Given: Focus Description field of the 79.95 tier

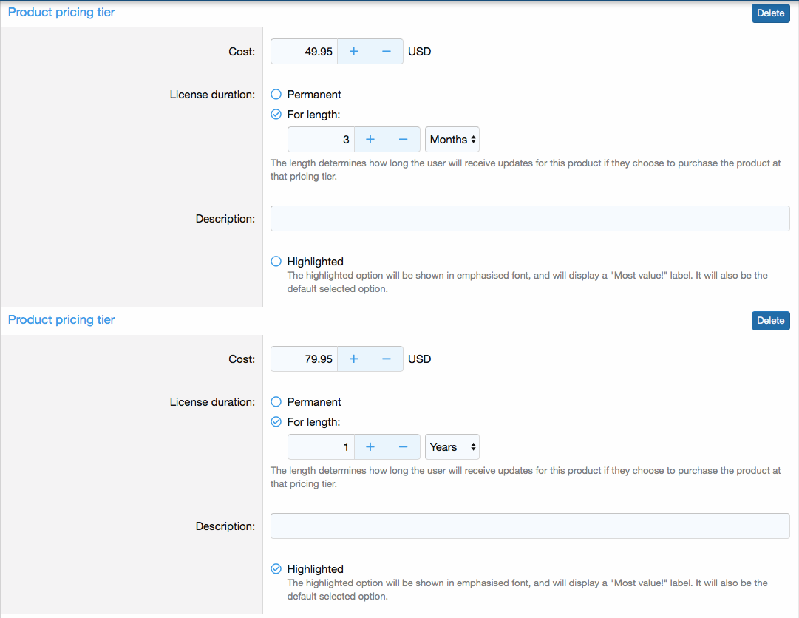Looking at the screenshot, I should (x=530, y=526).
